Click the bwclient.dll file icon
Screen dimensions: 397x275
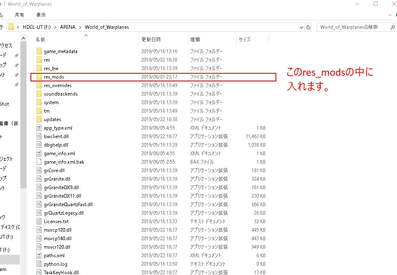click(39, 136)
